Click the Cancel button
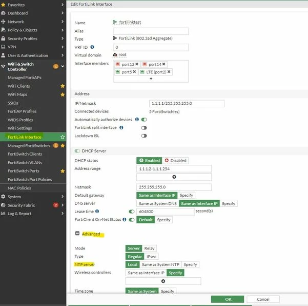Image resolution: width=308 pixels, height=306 pixels. pos(263,299)
